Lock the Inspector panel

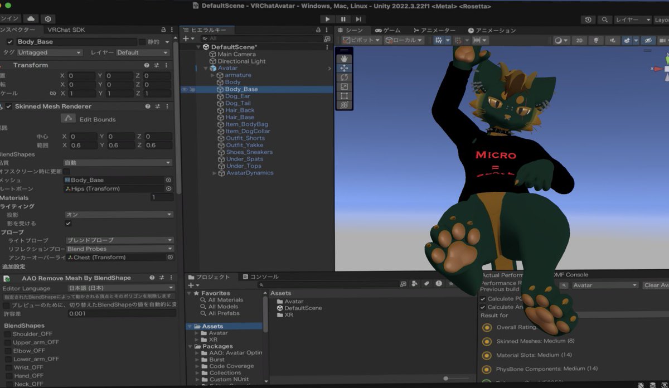coord(163,30)
